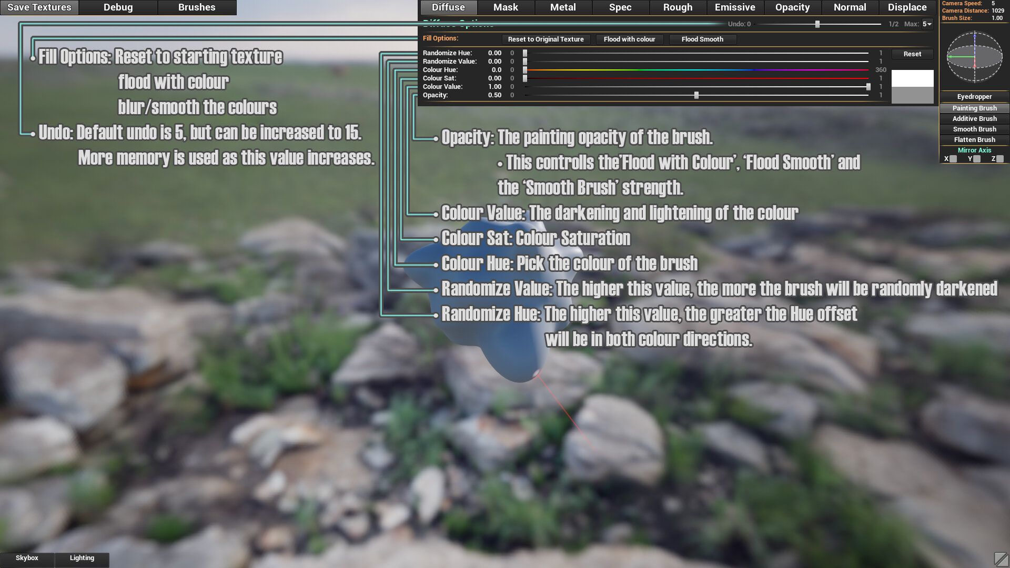Toggle the Opacity texture channel
The width and height of the screenshot is (1010, 568).
792,7
